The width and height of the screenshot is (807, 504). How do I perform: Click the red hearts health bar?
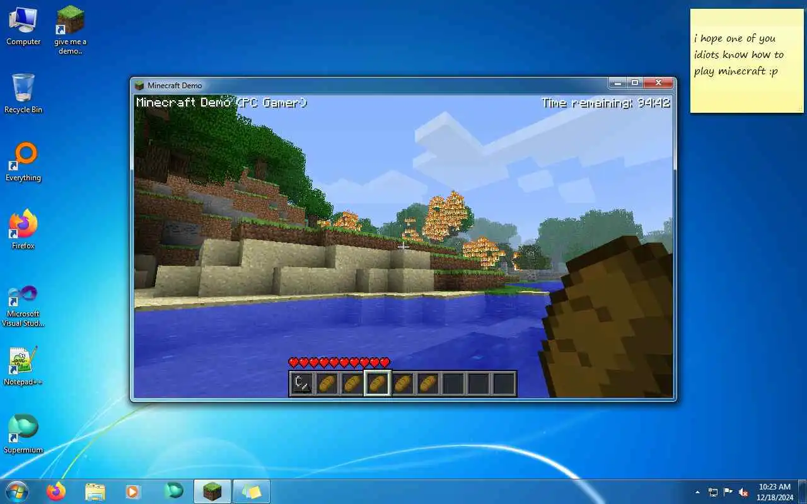click(339, 362)
